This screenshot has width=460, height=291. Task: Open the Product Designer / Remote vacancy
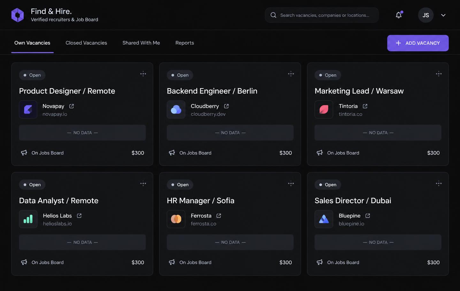point(67,91)
